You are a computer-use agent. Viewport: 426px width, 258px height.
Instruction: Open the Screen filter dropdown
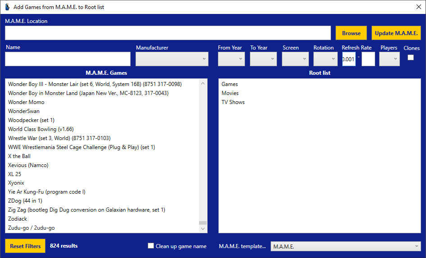point(295,59)
